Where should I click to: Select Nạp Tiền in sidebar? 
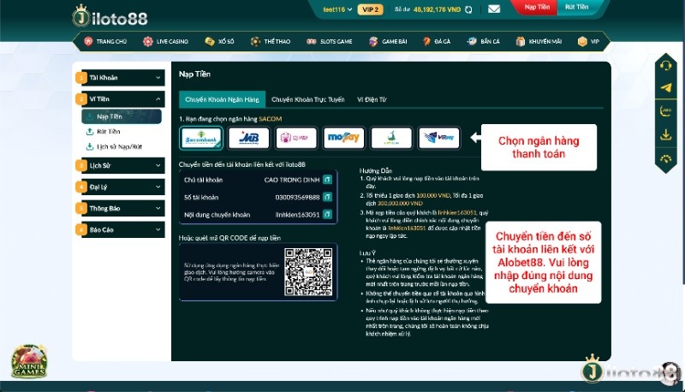click(x=122, y=116)
